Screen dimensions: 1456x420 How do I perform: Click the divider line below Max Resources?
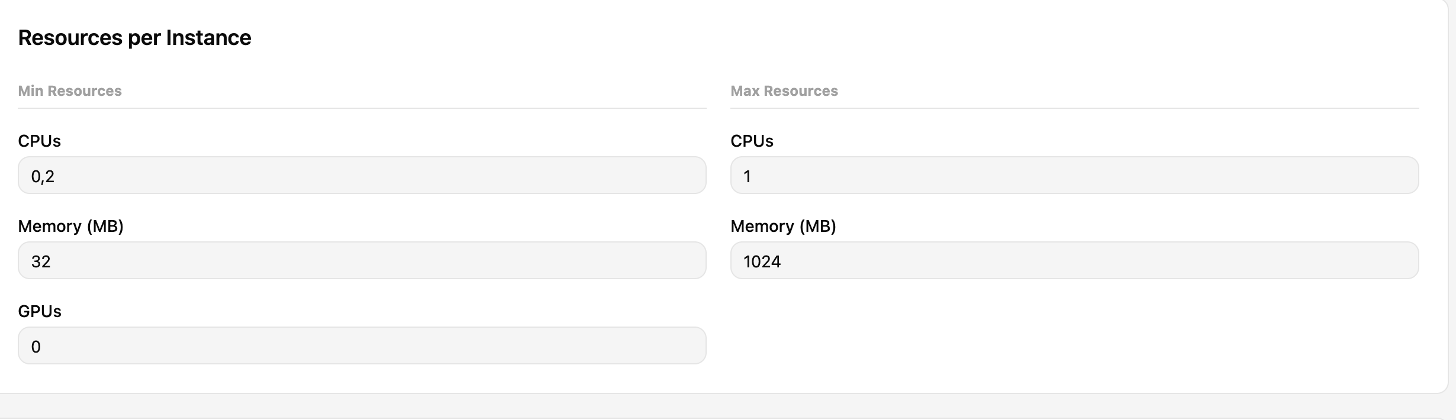[x=1074, y=108]
